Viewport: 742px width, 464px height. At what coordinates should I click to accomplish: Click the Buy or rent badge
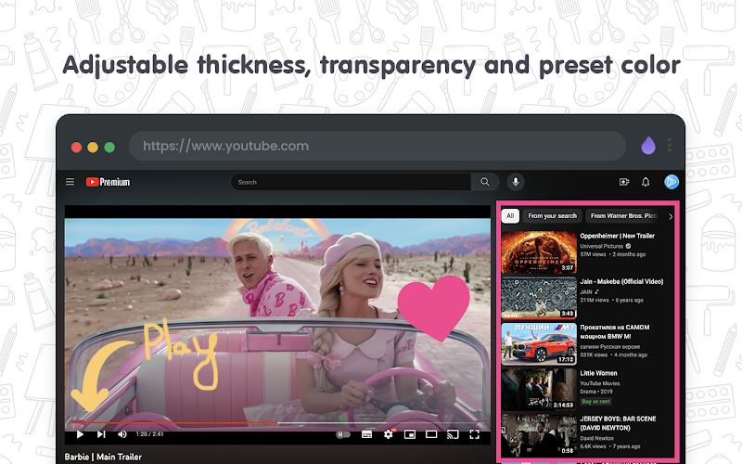(595, 402)
